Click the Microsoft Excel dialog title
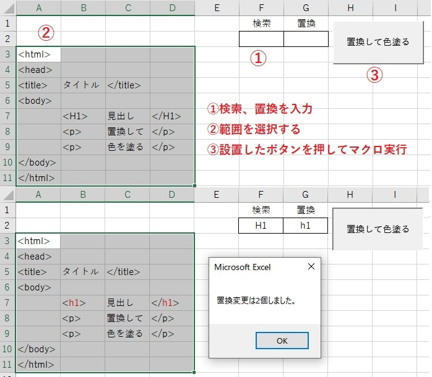Image resolution: width=432 pixels, height=377 pixels. [243, 267]
